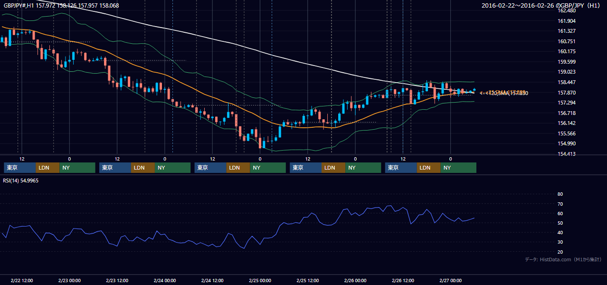The image size is (607, 285).
Task: Select the 159.023 price level
Action: point(566,72)
